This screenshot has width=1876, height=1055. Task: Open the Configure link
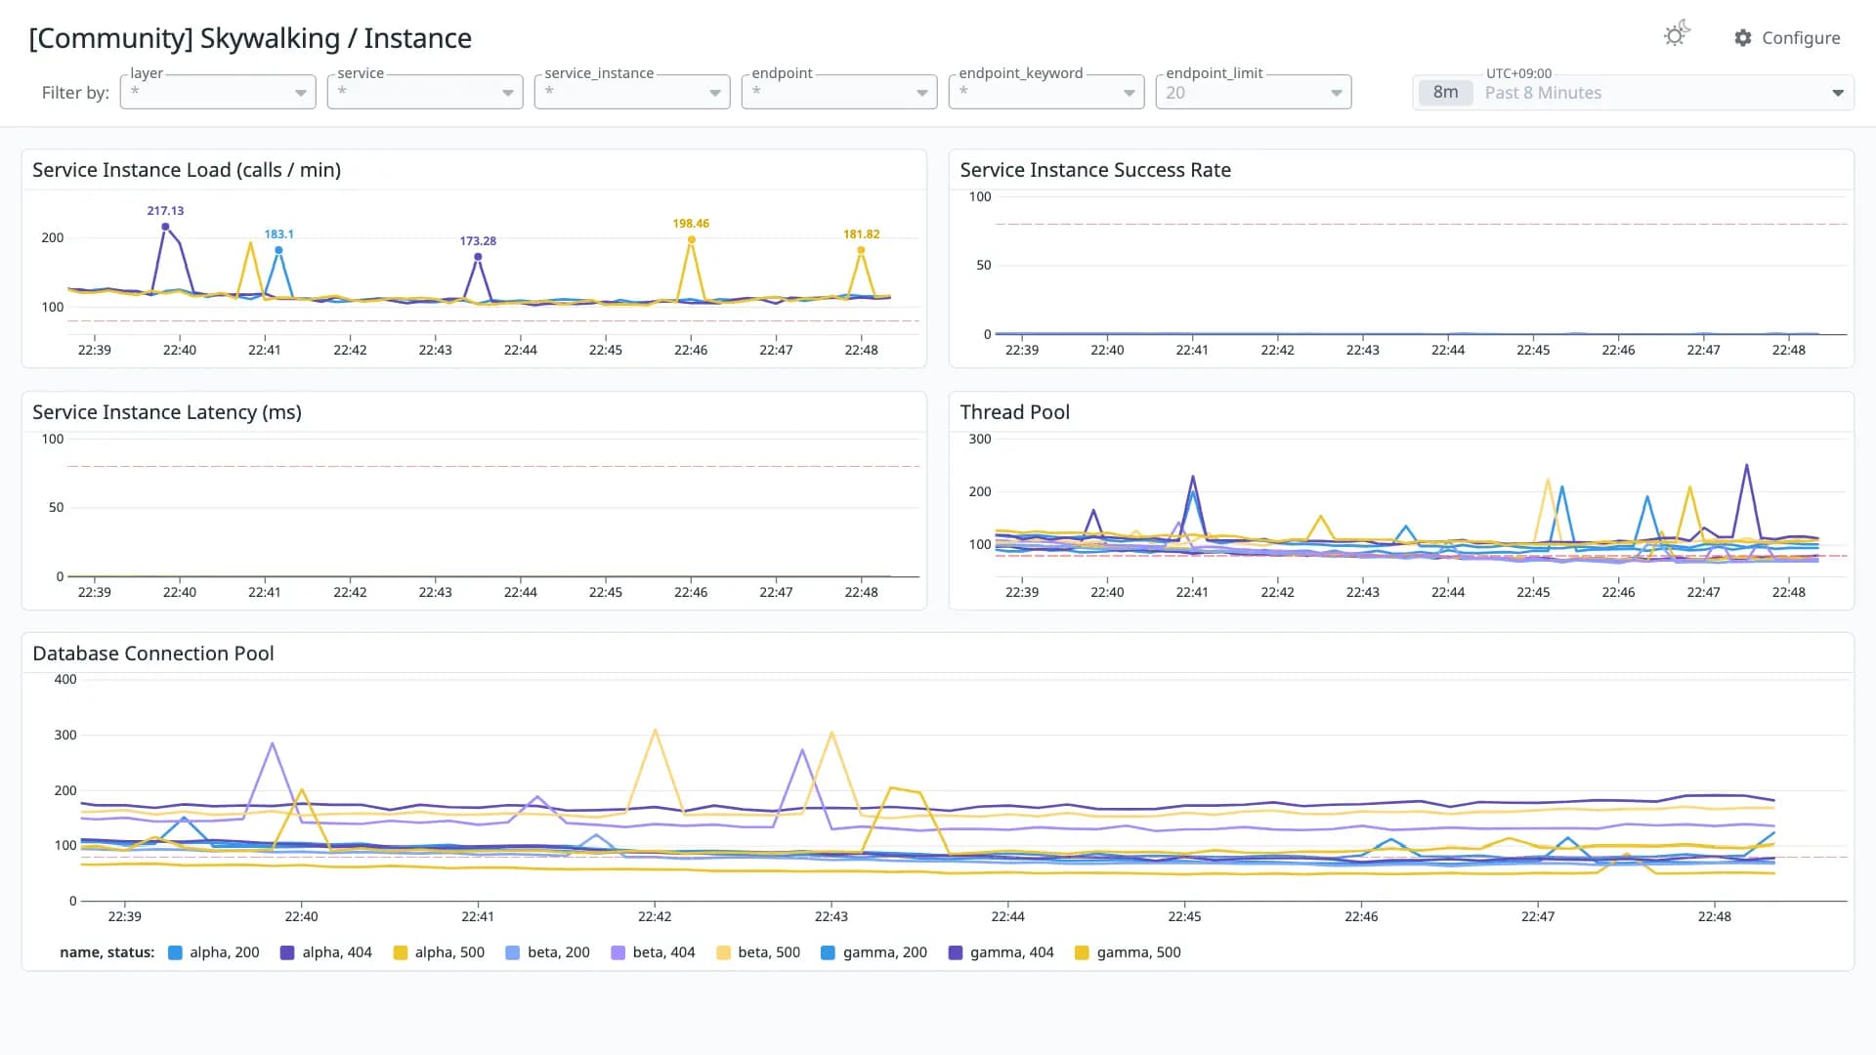coord(1787,37)
